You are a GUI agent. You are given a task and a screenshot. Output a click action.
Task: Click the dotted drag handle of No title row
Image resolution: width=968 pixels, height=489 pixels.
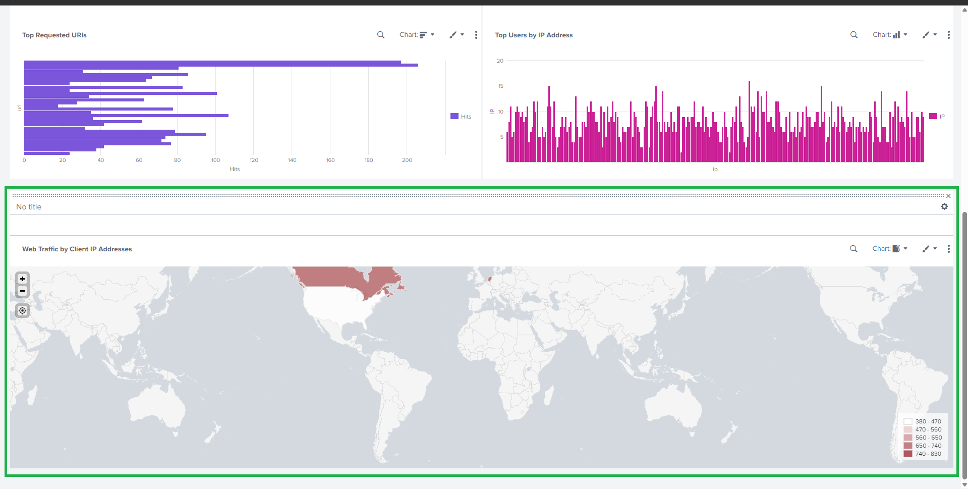478,195
